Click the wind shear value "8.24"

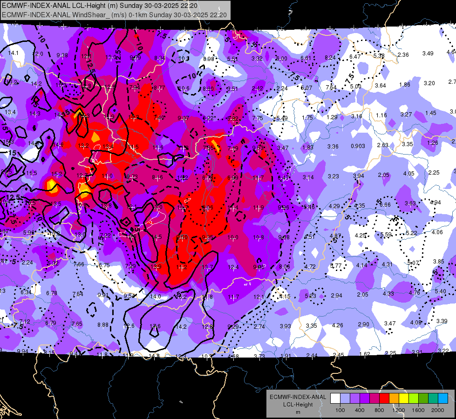pyautogui.click(x=330, y=58)
